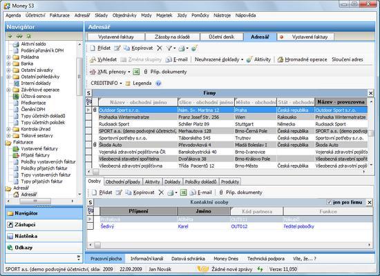Expand the Závěrkové operace folder

point(8,90)
